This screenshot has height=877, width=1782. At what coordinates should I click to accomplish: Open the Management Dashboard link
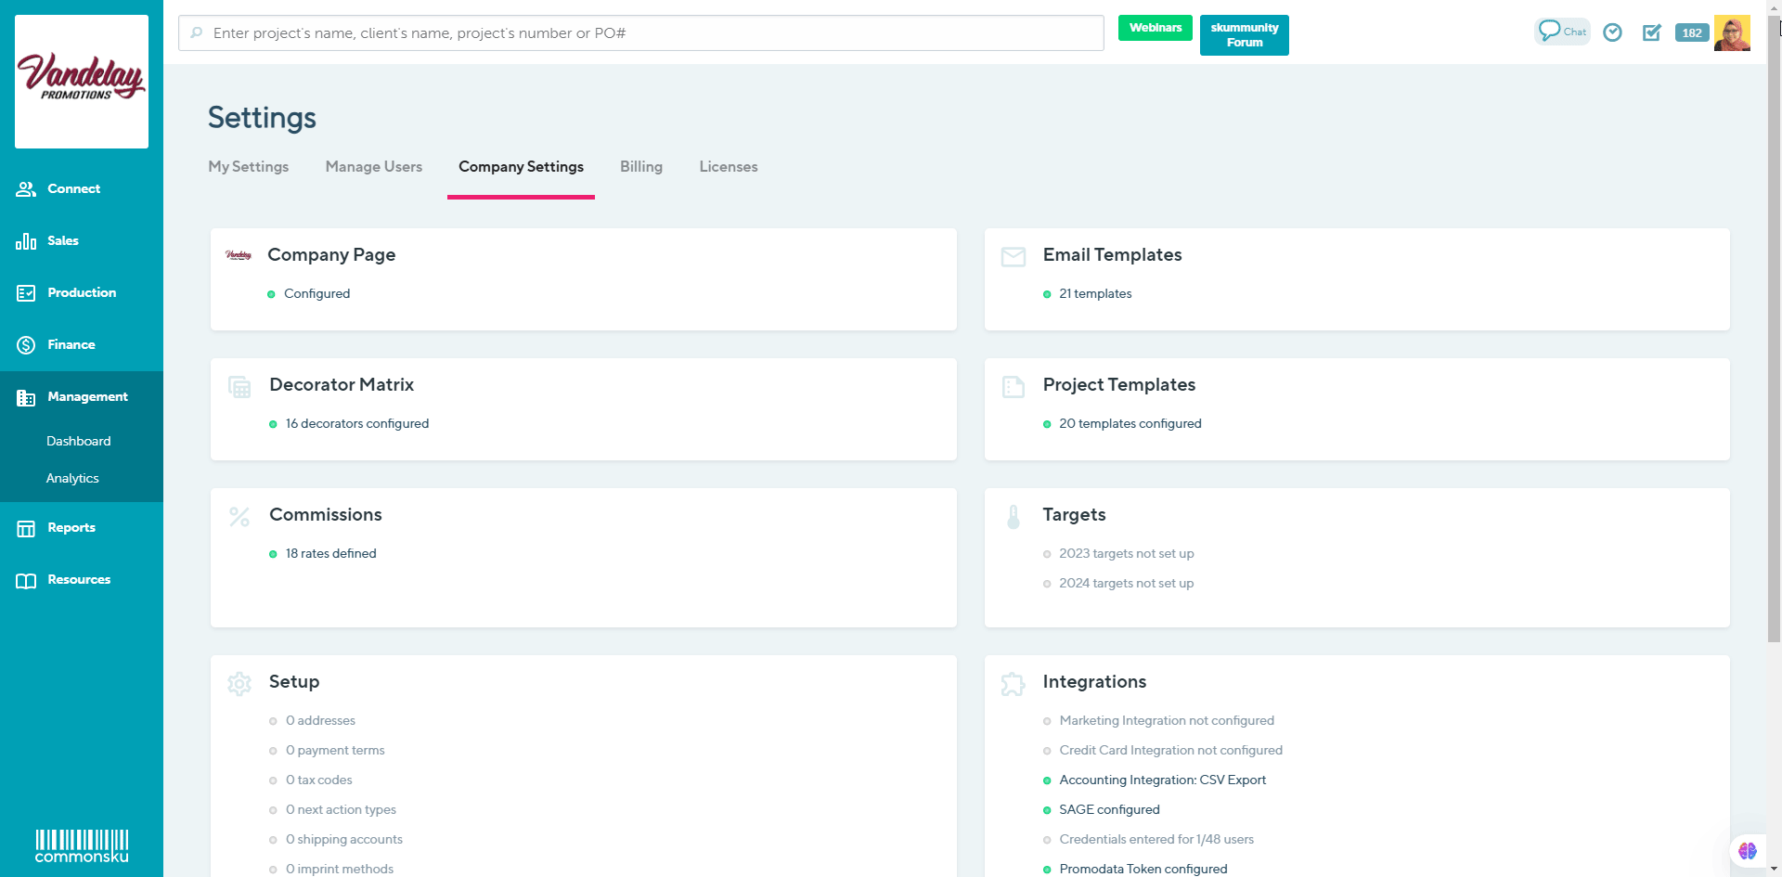pos(78,441)
